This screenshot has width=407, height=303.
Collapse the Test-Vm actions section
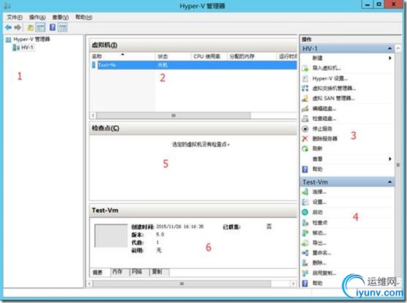click(389, 182)
